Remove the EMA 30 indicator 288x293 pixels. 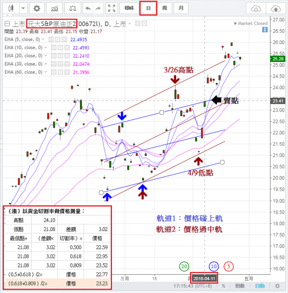[67, 64]
